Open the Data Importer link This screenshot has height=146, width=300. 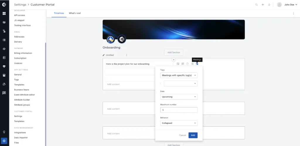click(x=21, y=138)
